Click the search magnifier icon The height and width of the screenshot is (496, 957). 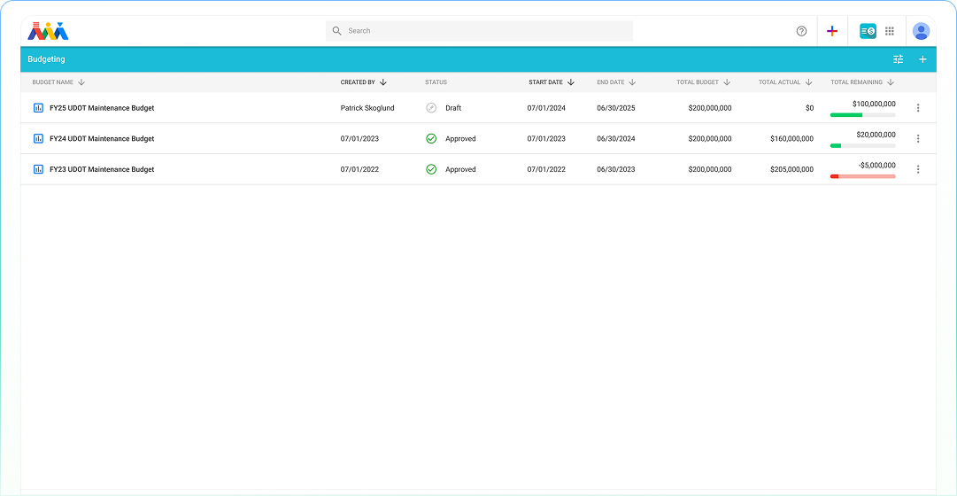336,30
